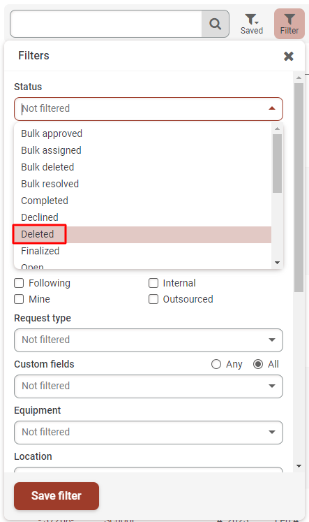309x522 pixels.
Task: Collapse the Status dropdown arrow
Action: (272, 108)
